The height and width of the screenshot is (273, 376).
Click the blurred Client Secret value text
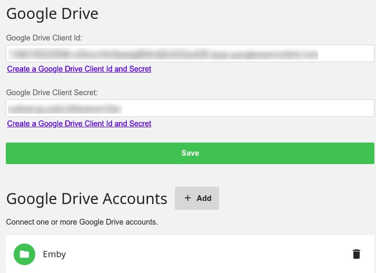coord(64,108)
